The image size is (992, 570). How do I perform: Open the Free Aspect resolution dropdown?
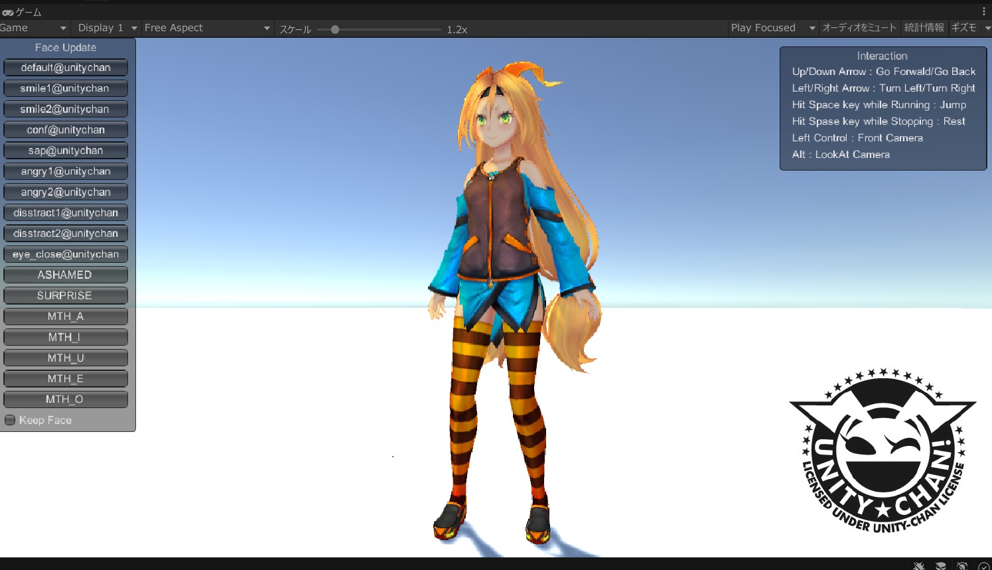coord(207,28)
